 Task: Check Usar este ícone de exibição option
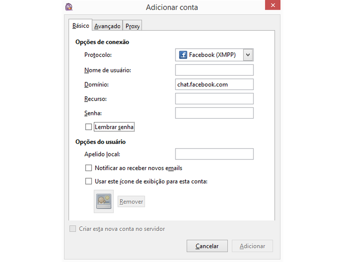point(88,181)
